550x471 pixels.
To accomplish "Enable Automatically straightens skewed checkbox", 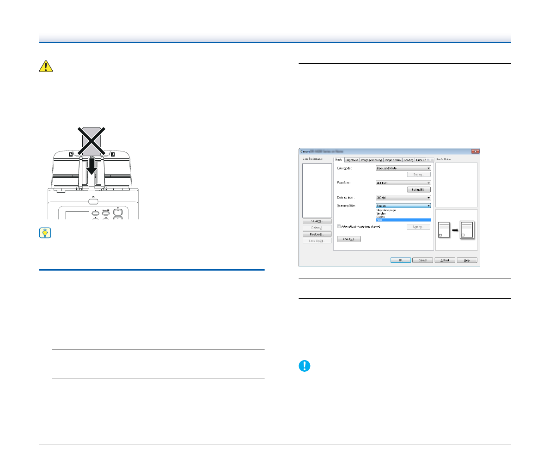I will click(339, 227).
